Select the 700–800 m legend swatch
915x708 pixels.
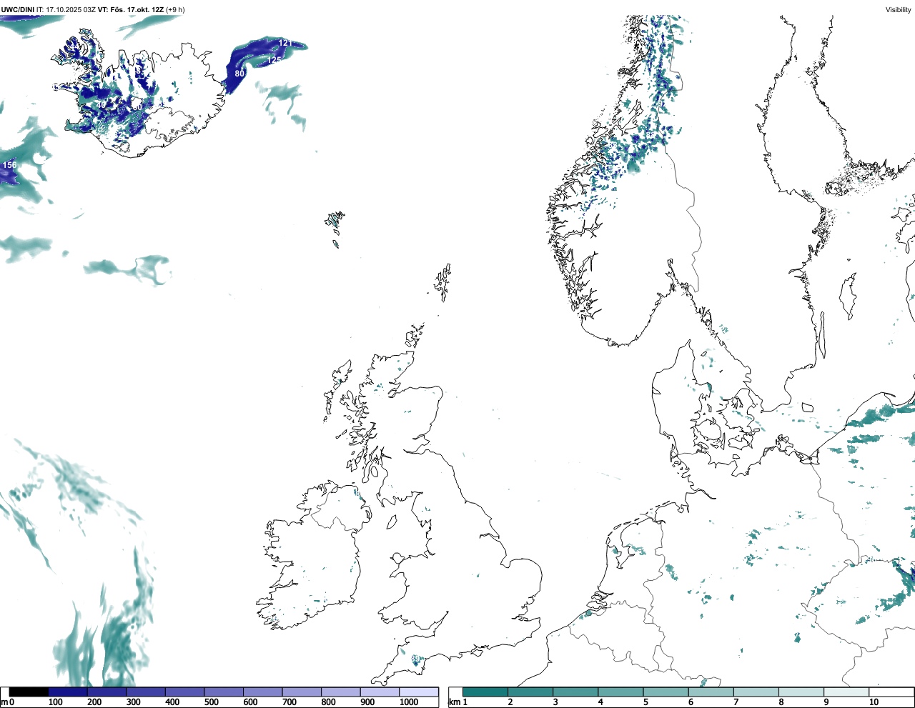pyautogui.click(x=302, y=692)
